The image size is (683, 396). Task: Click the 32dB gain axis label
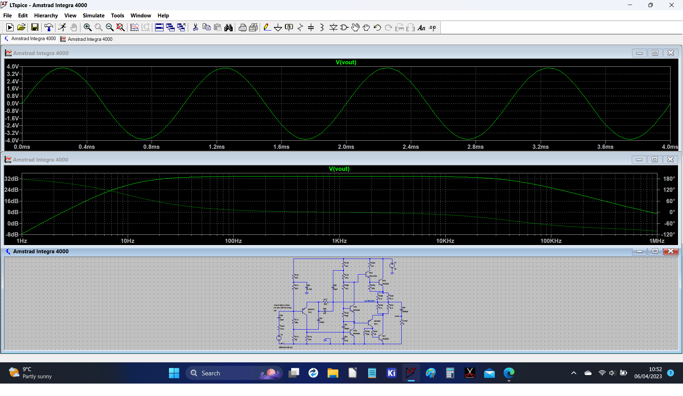(x=11, y=179)
